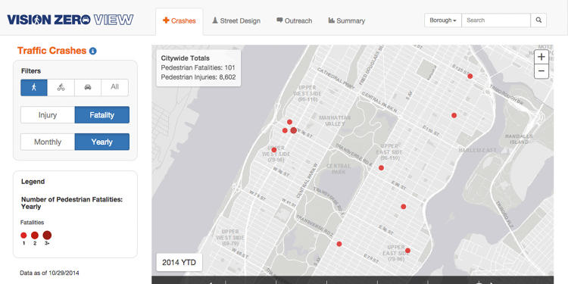Select the bicycle filter icon

pos(61,87)
